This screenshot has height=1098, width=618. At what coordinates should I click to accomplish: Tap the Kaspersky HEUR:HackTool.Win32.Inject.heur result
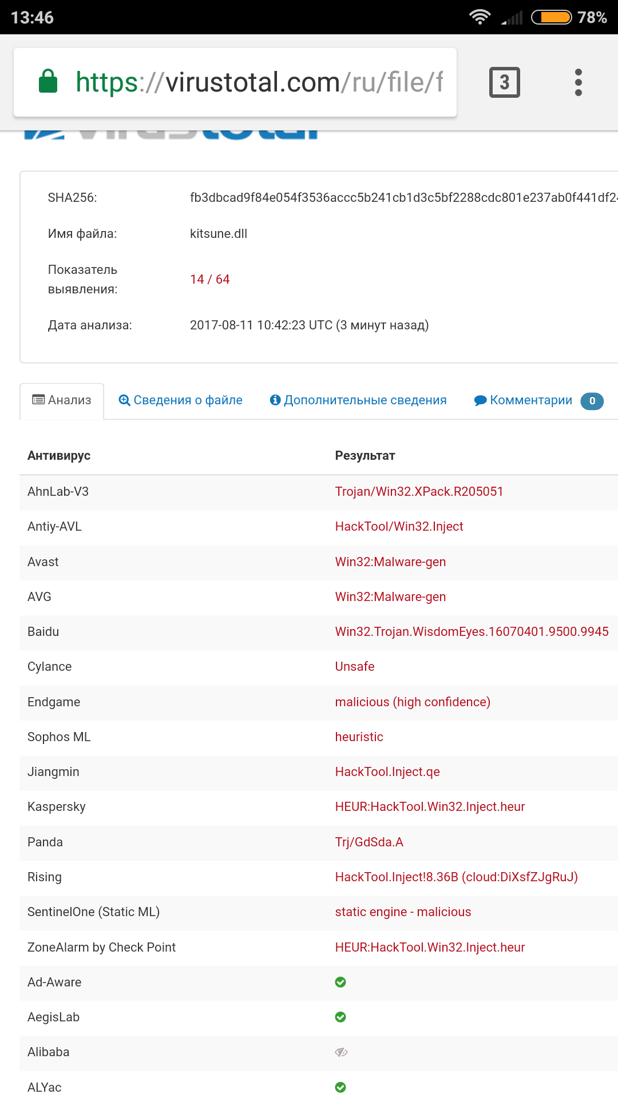pyautogui.click(x=430, y=807)
